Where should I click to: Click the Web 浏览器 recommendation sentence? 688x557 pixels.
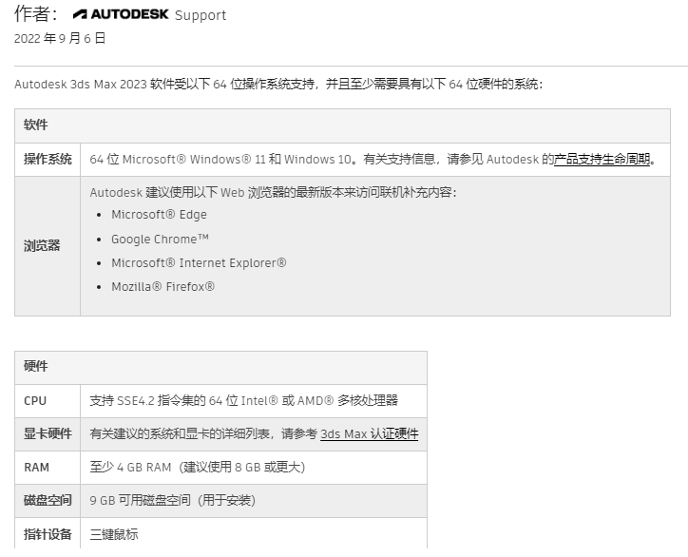click(x=273, y=192)
